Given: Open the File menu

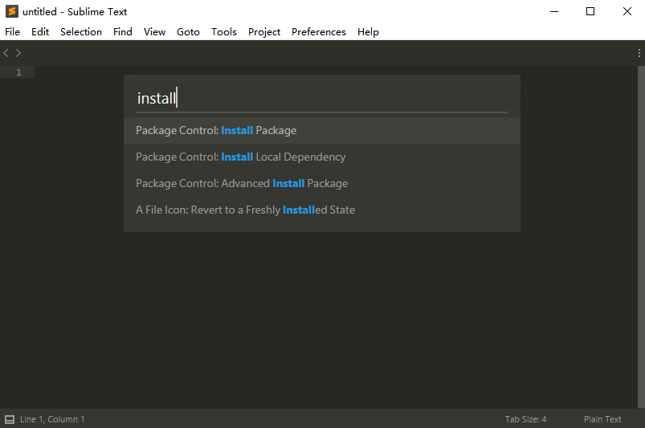Looking at the screenshot, I should (12, 32).
